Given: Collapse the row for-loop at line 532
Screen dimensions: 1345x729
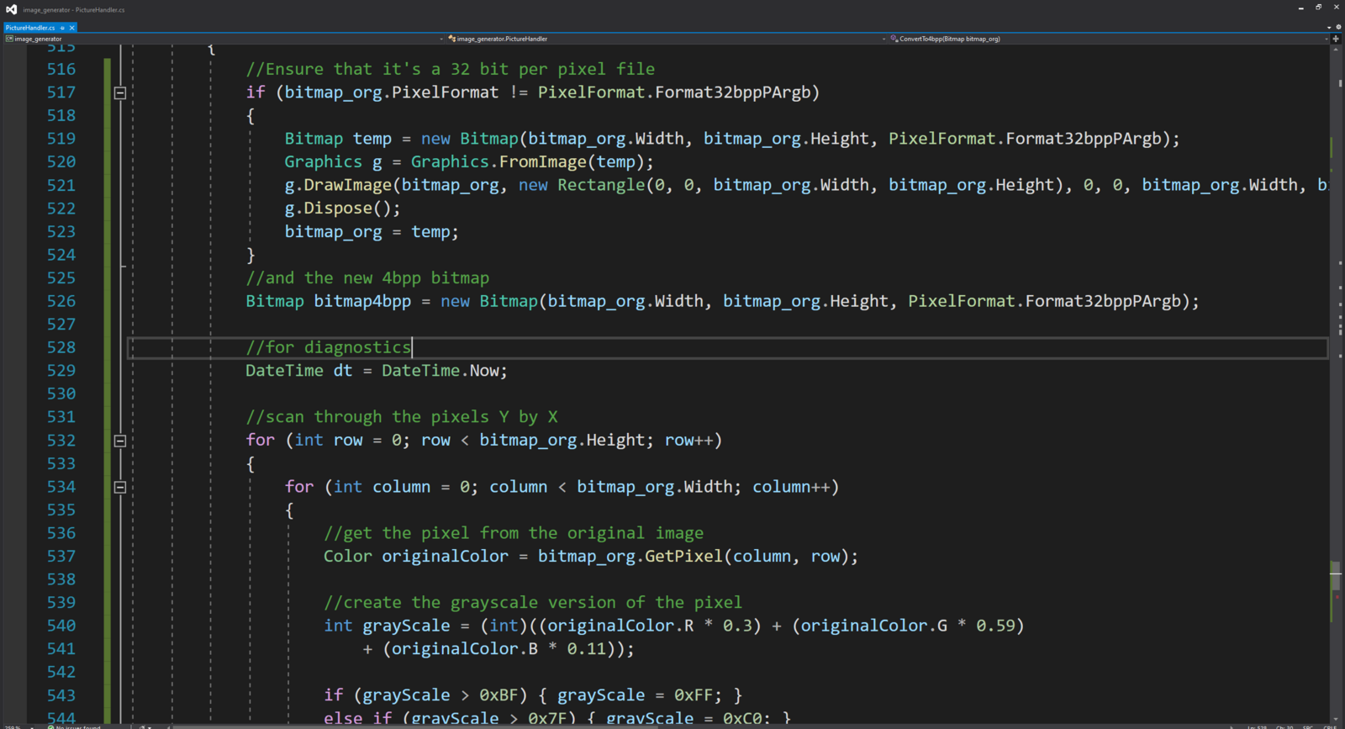Looking at the screenshot, I should [120, 441].
